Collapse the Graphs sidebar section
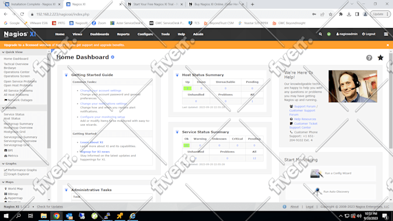The width and height of the screenshot is (393, 221). 9,163
